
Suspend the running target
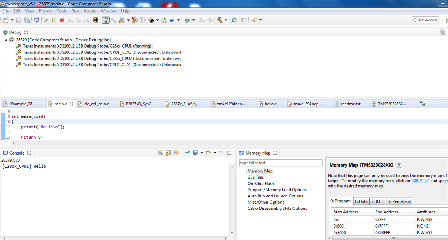(54, 20)
